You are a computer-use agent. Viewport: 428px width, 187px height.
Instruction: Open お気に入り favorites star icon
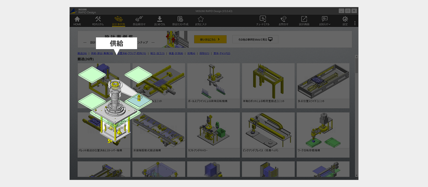click(201, 21)
